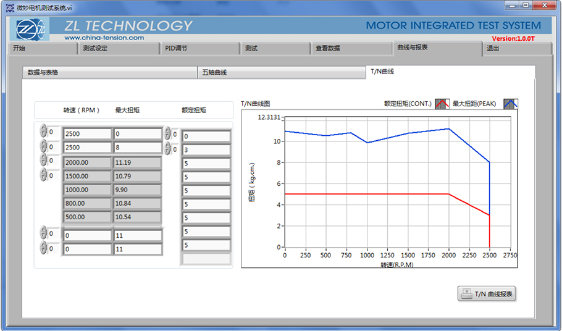
Task: Click the top stepper of 额定扭矩 column
Action: coord(167,134)
